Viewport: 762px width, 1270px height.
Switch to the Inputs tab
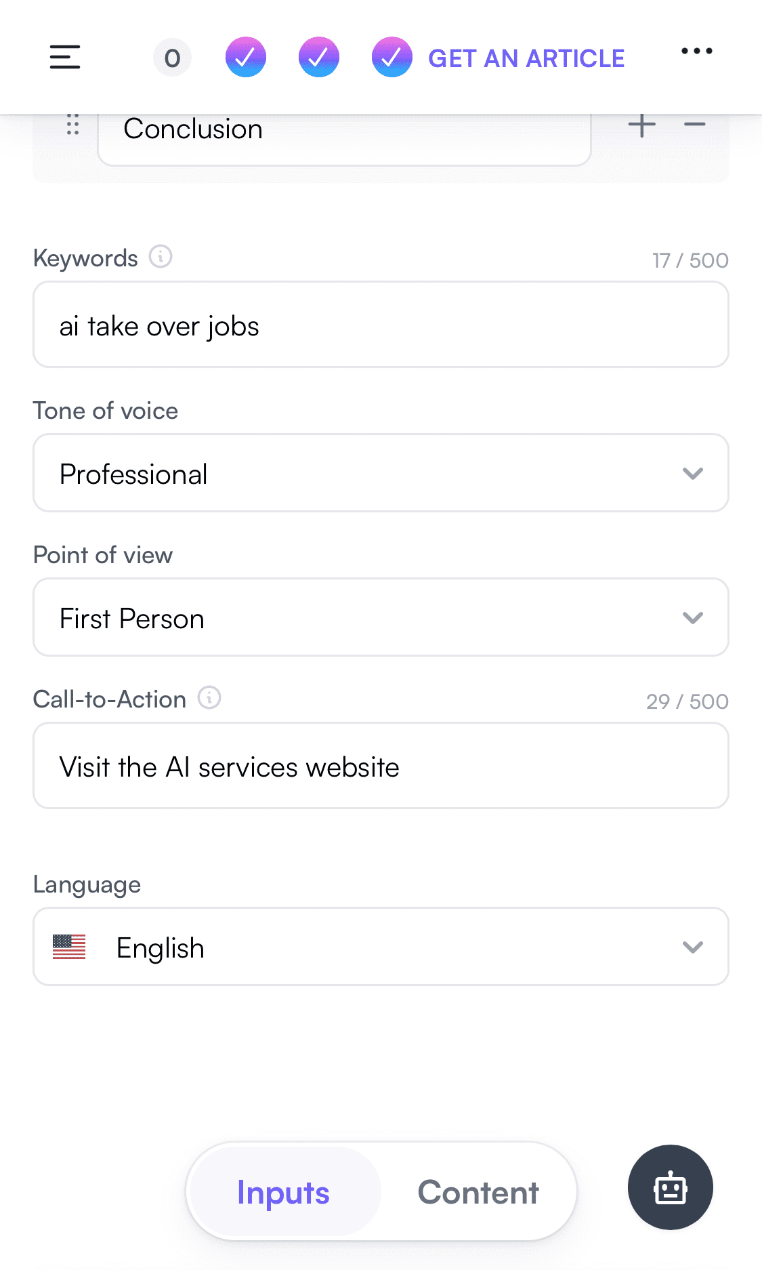(x=283, y=1192)
